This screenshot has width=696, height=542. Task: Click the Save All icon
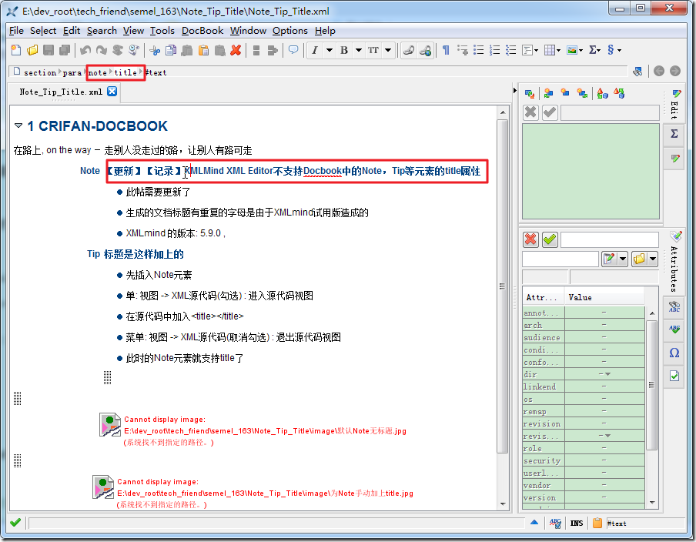(x=65, y=50)
